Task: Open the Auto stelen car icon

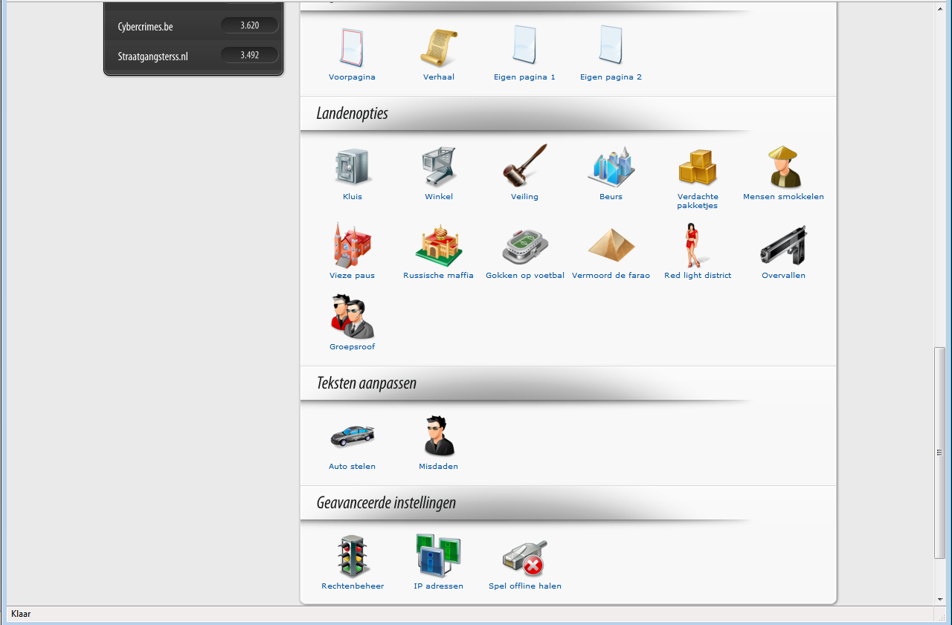Action: click(x=352, y=436)
